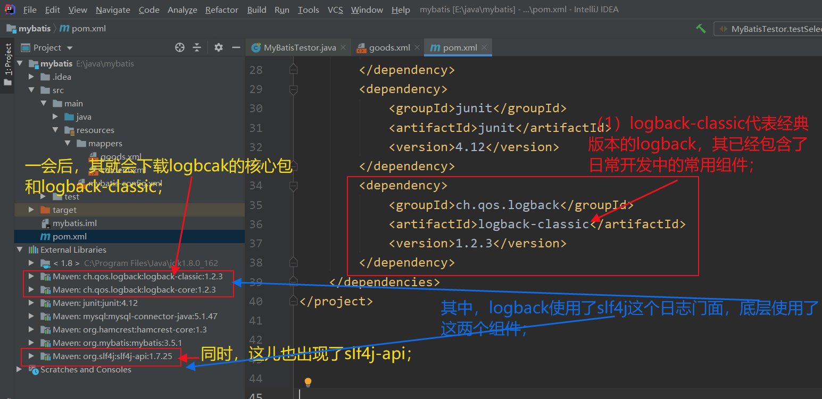Click the logback-classic artifactId text in editor
Screen dimensions: 822x399
[x=534, y=224]
